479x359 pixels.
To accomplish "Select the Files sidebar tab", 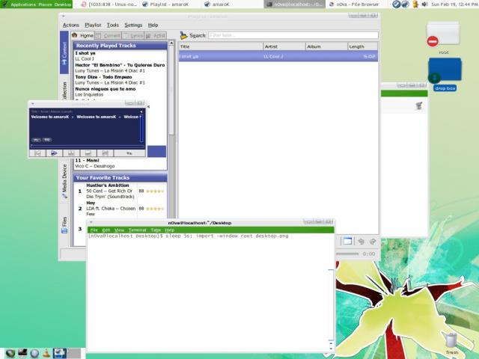I will (x=64, y=225).
